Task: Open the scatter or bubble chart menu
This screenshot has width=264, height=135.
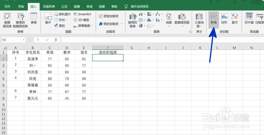Action: tap(150, 26)
